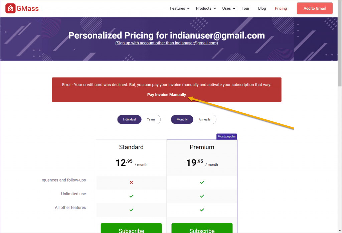Viewport: 342px width, 233px height.
Task: Select the Individual plan option
Action: click(129, 119)
